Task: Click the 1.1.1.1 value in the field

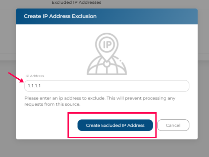Action: pos(34,86)
